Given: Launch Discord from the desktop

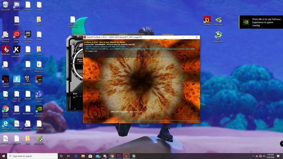Looking at the screenshot, I should [17, 6].
